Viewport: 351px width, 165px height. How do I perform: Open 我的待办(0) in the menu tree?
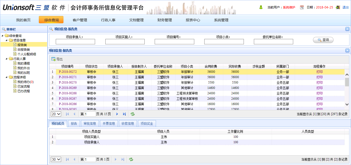(25, 82)
